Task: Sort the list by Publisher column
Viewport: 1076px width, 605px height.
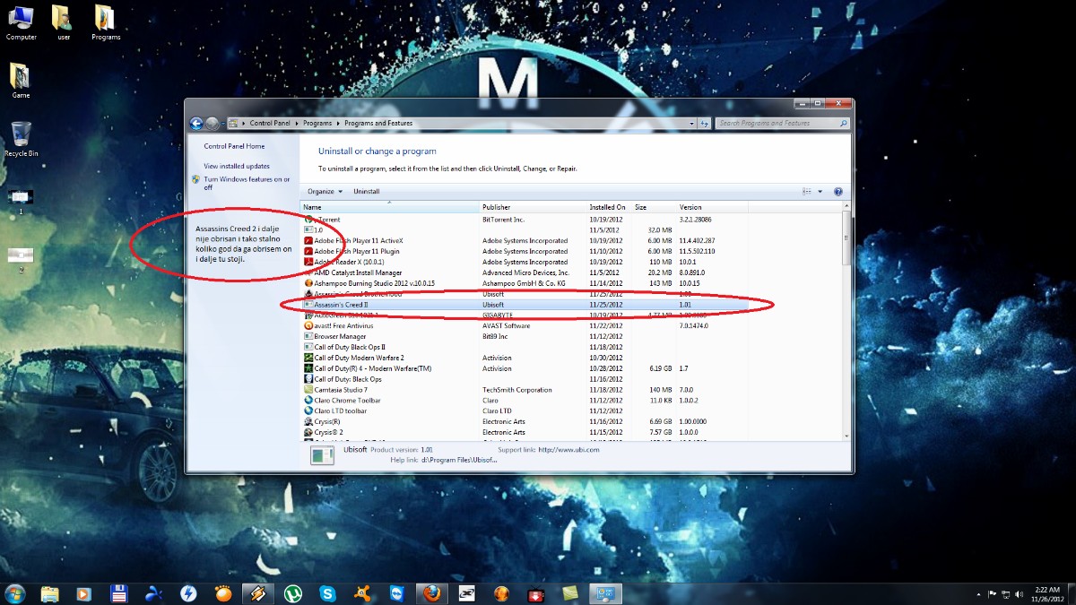Action: pos(533,207)
